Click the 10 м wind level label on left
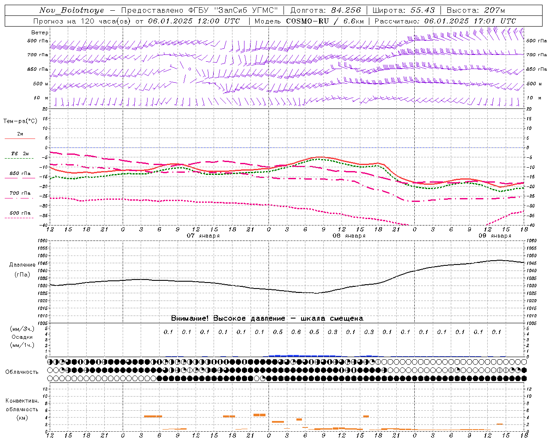Viewport: 549px width, 439px height. pos(41,98)
